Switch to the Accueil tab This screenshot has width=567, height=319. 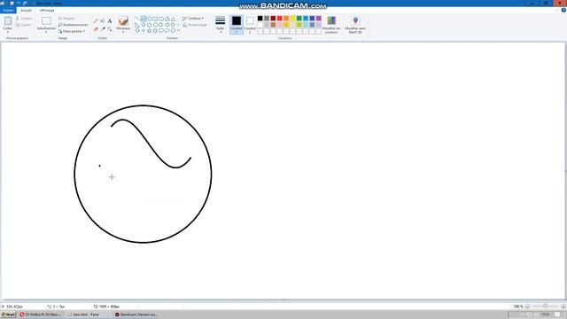(26, 11)
